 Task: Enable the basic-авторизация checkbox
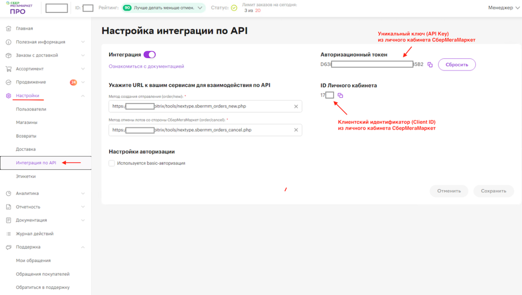[x=112, y=163]
